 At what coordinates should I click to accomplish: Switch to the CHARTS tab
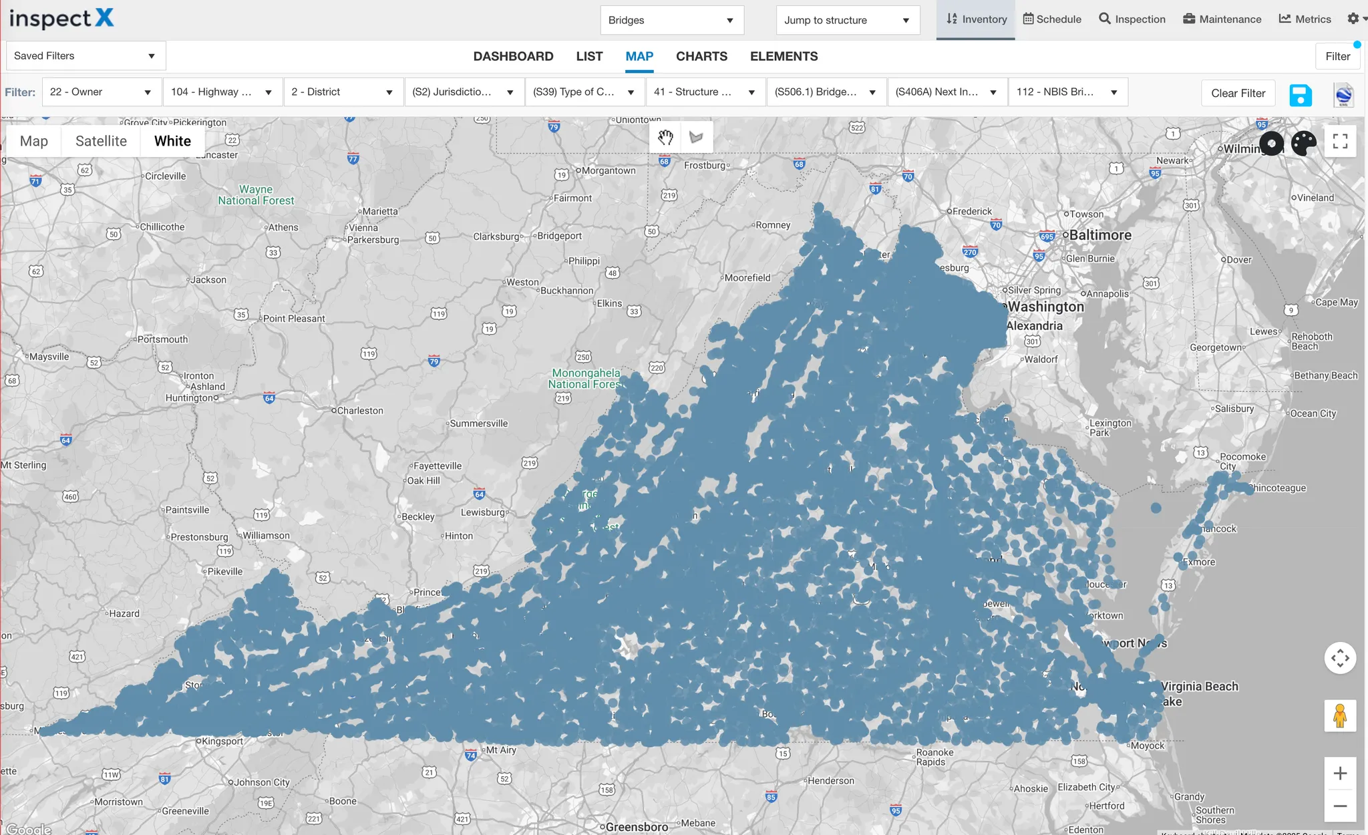(701, 57)
